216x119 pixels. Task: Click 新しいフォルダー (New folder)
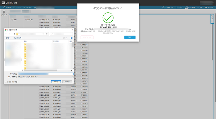[x=18, y=38]
